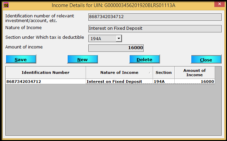Click the Delete button
Viewport: 227px width, 141px height.
coord(144,59)
